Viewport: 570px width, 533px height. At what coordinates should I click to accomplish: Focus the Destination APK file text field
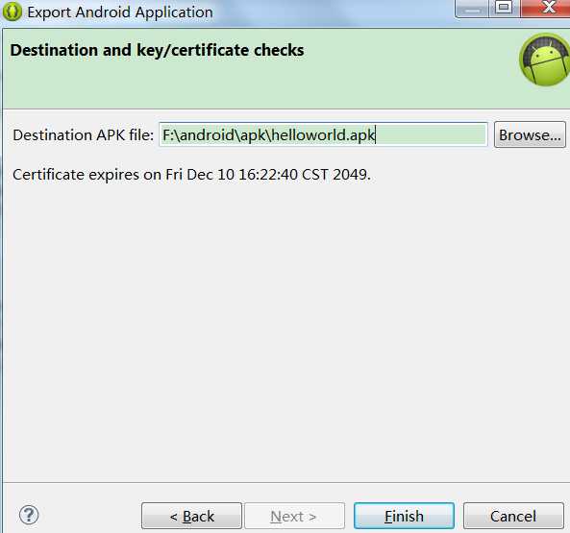pyautogui.click(x=323, y=134)
